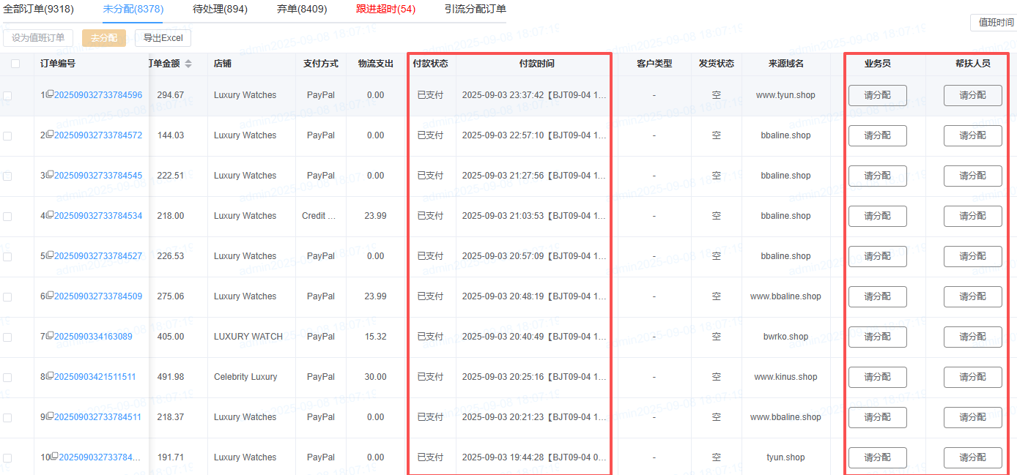Check the checkbox for row 3

click(7, 176)
